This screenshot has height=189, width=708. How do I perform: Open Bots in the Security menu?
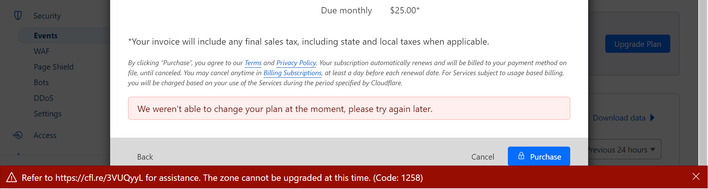click(x=41, y=83)
